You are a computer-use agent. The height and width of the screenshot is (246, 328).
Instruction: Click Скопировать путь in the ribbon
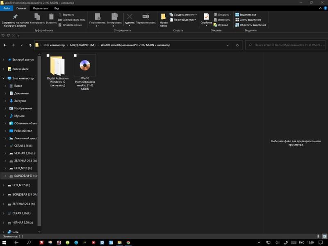pos(72,20)
